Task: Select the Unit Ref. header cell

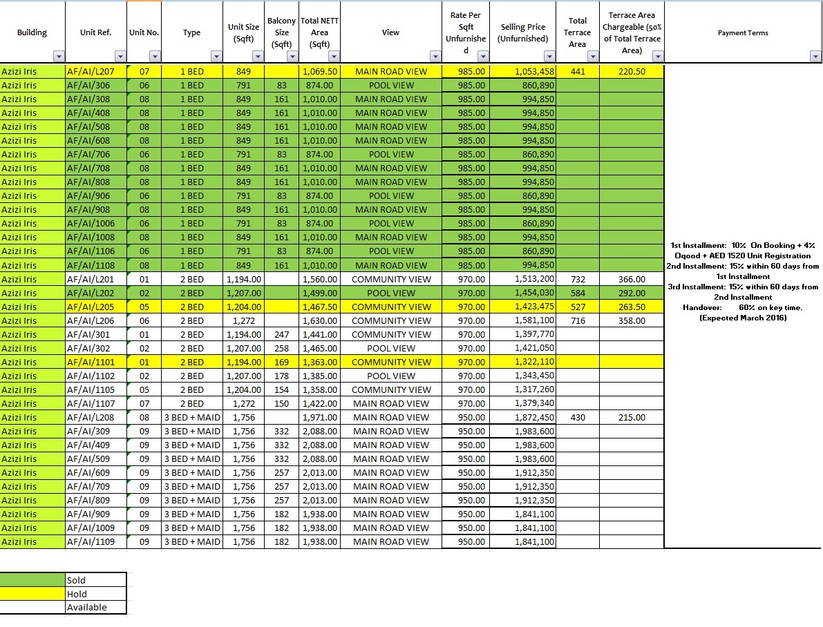Action: click(x=96, y=32)
